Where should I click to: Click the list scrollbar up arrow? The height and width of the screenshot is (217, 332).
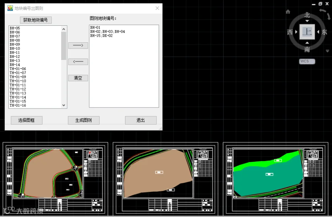64,29
